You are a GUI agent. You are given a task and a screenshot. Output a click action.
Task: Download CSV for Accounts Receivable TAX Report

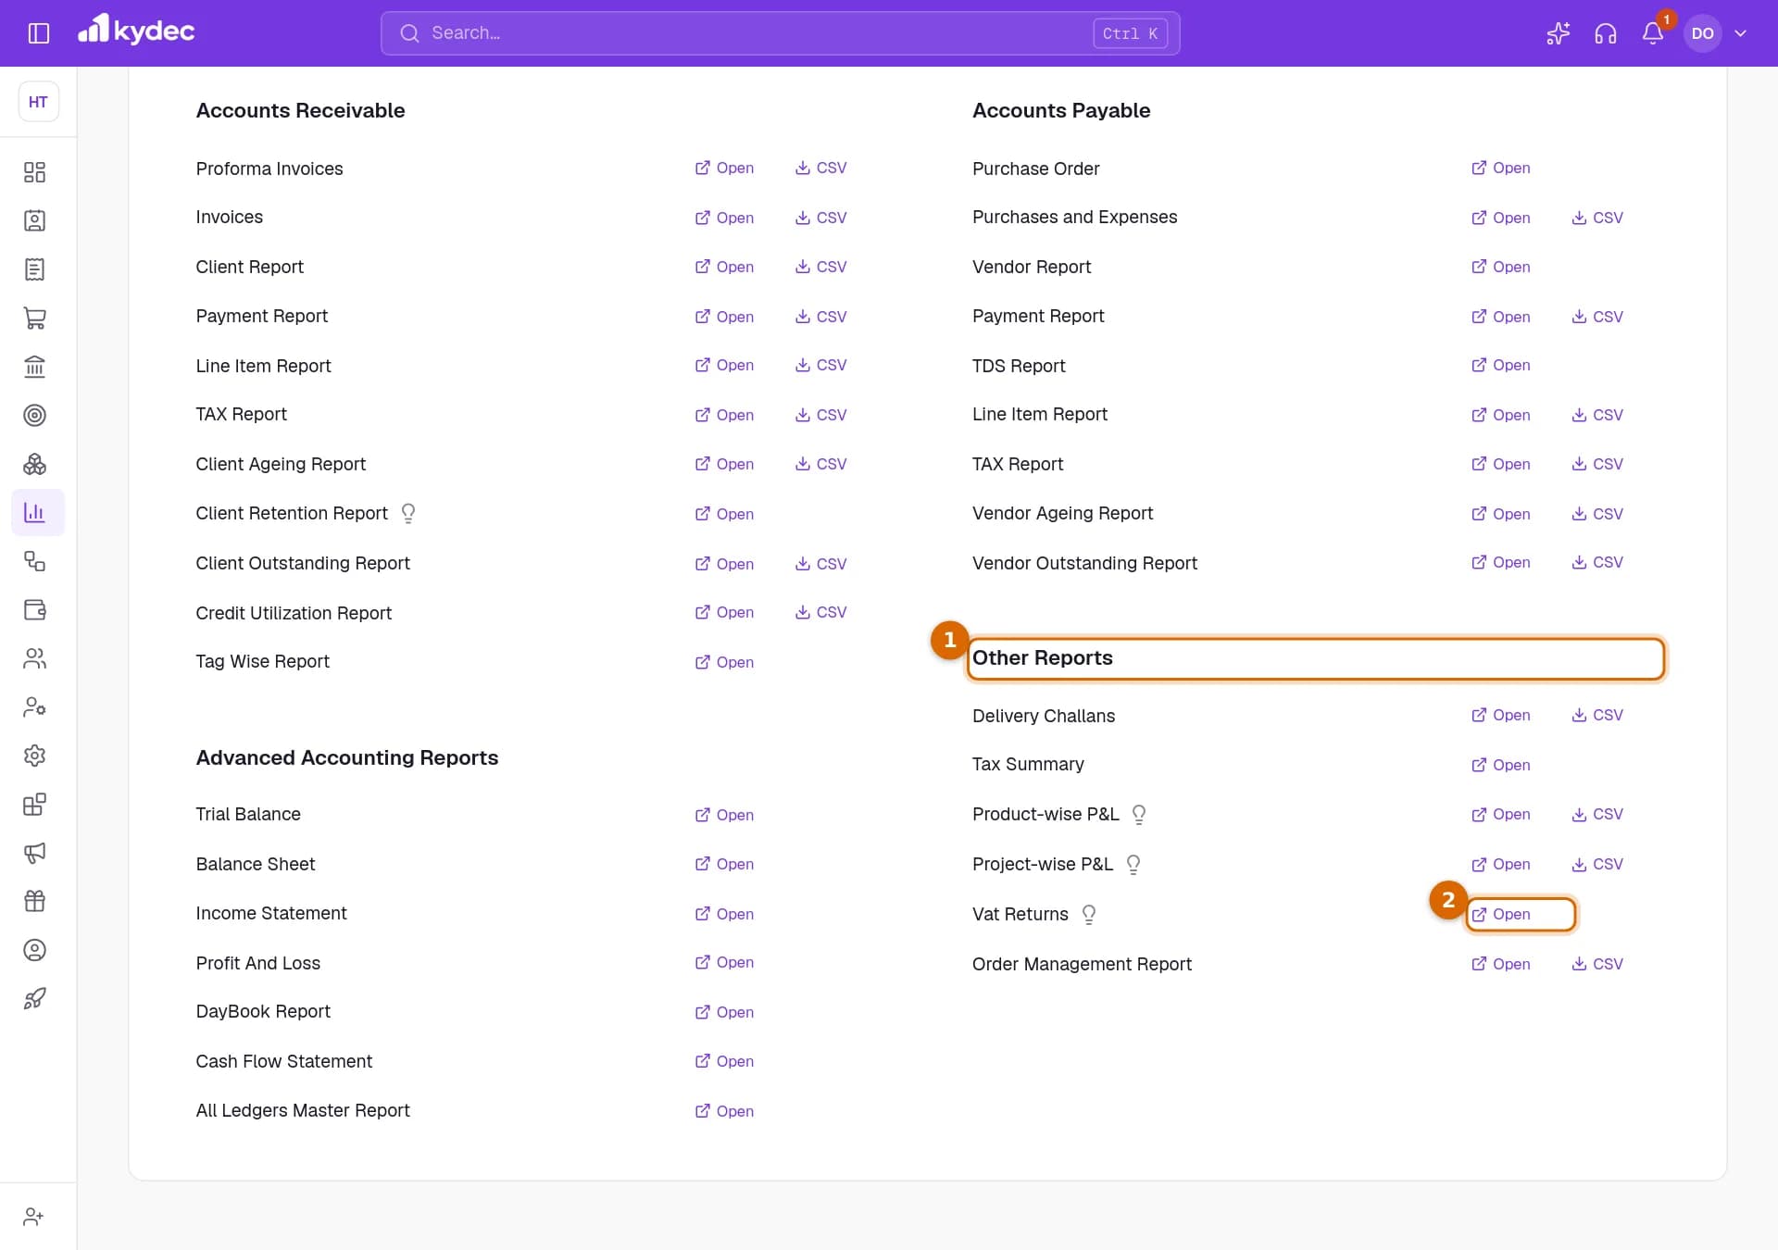pyautogui.click(x=820, y=415)
